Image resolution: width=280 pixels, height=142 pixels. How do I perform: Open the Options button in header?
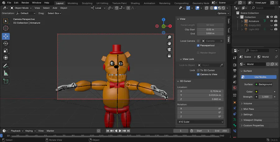223,13
